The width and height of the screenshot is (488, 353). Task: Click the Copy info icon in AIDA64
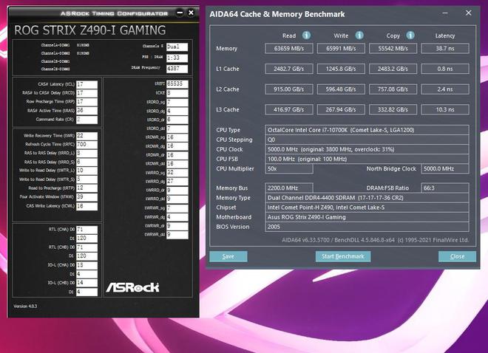[x=410, y=35]
